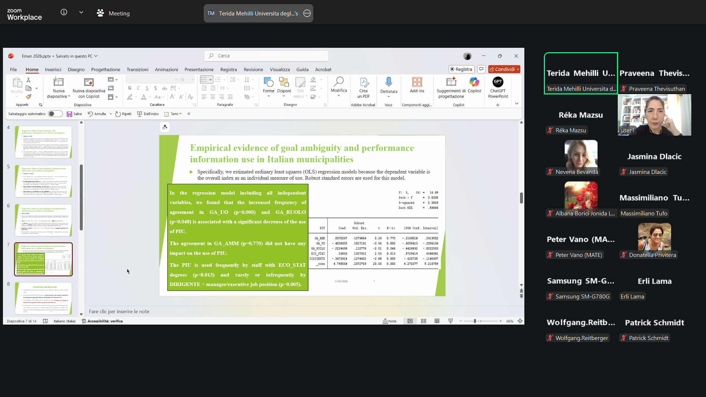
Task: Open the Transizioni ribbon tab
Action: coord(138,69)
